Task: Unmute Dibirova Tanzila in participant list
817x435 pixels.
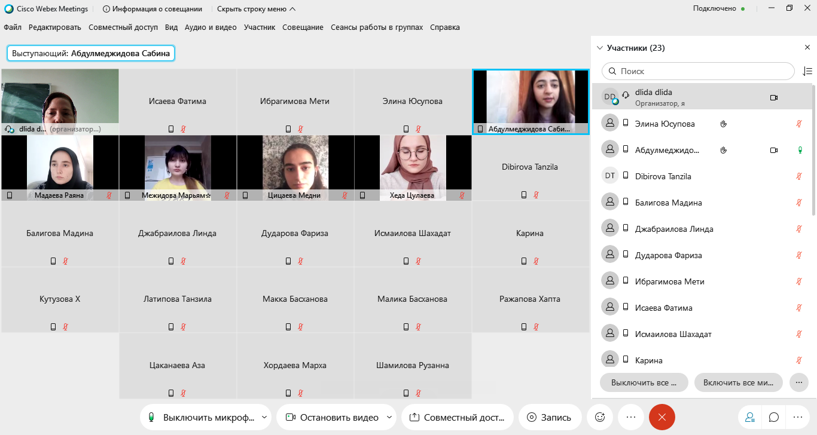Action: click(799, 176)
